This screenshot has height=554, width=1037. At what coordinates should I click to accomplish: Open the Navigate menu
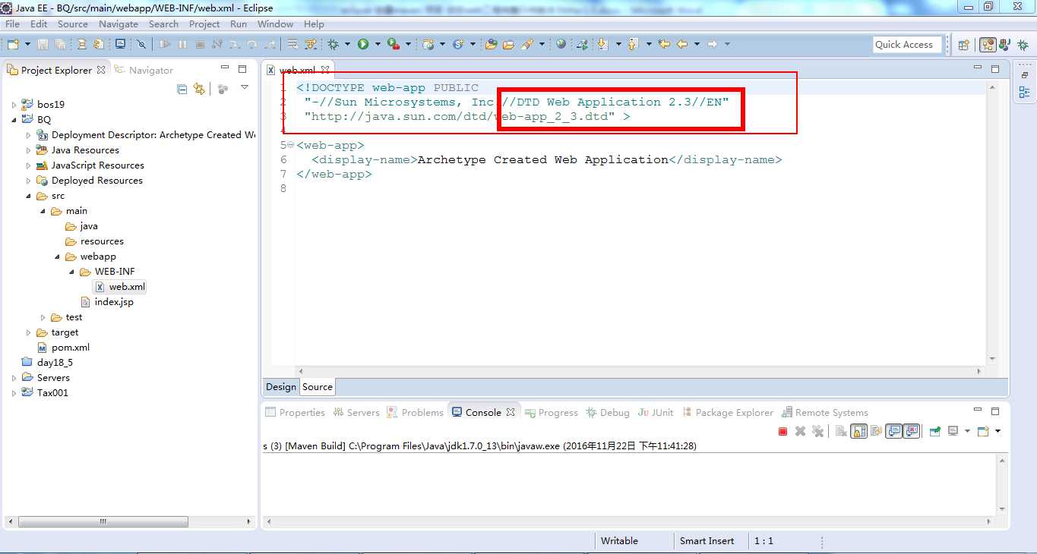click(x=119, y=24)
